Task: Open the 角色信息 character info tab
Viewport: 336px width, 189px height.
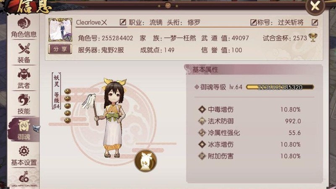Action: pos(24,28)
